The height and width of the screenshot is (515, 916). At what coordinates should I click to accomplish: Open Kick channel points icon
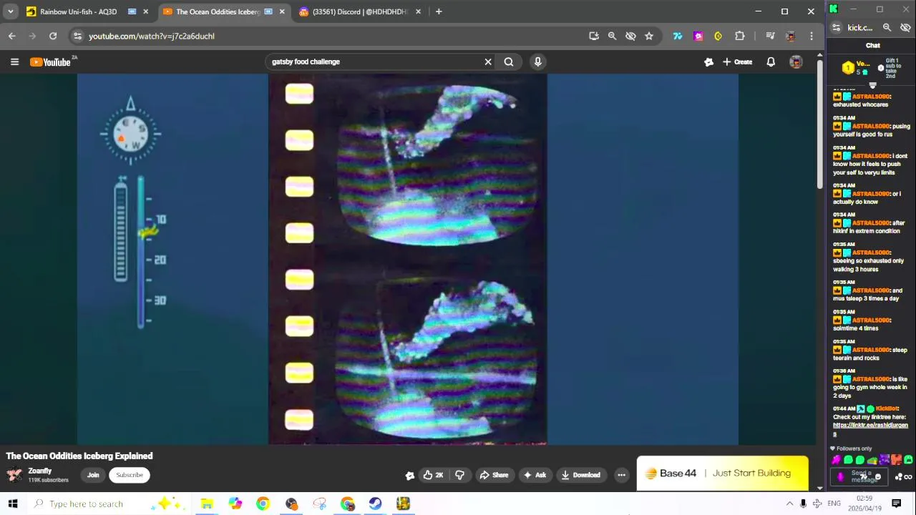click(897, 477)
